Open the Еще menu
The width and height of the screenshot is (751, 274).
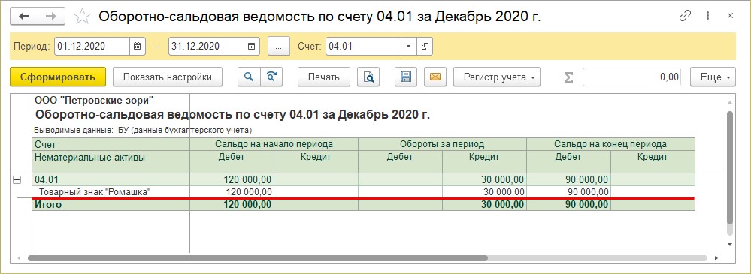tap(713, 77)
